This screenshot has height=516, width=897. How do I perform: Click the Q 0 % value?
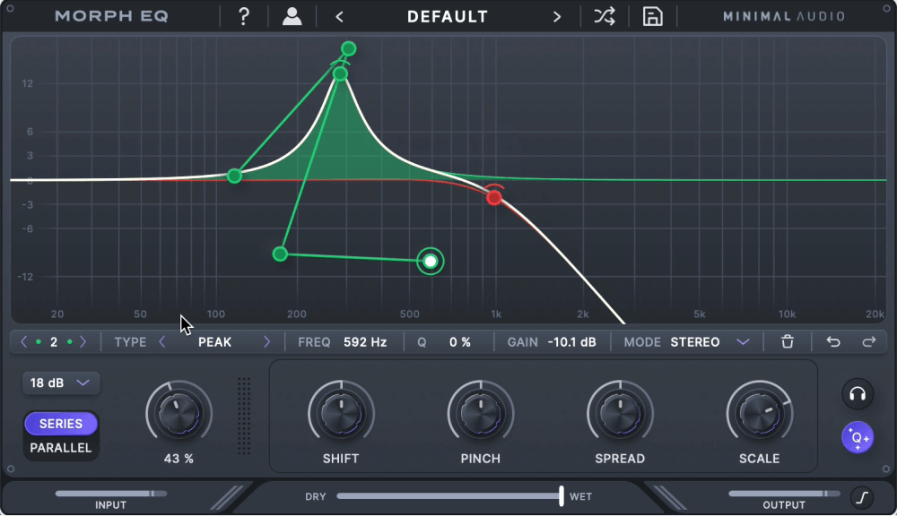click(459, 341)
